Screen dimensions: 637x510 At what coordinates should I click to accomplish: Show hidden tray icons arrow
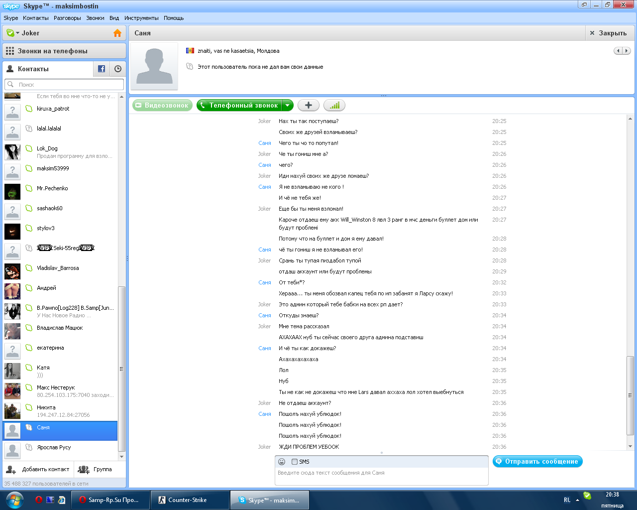click(x=578, y=500)
